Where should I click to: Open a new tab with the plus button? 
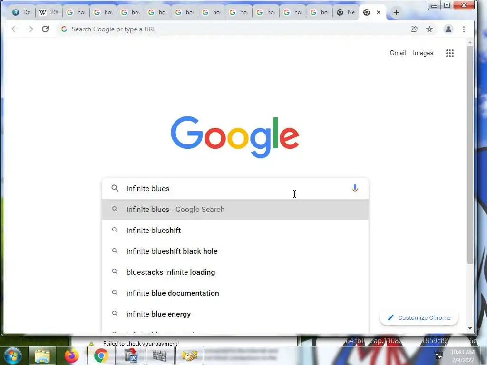pos(396,12)
